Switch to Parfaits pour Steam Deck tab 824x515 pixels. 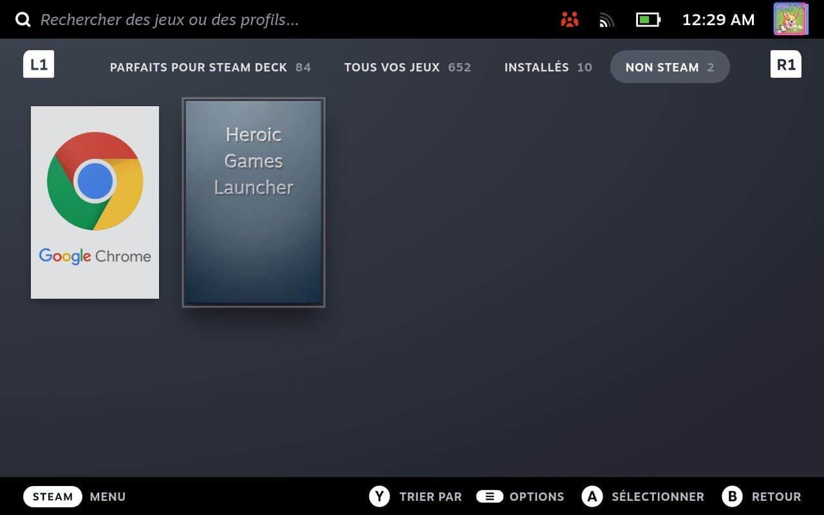click(x=210, y=67)
